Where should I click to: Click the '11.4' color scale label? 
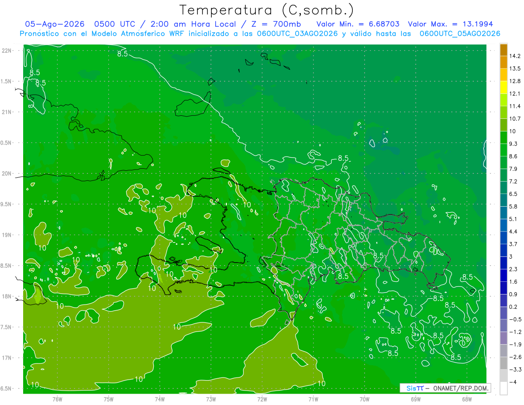pyautogui.click(x=515, y=106)
